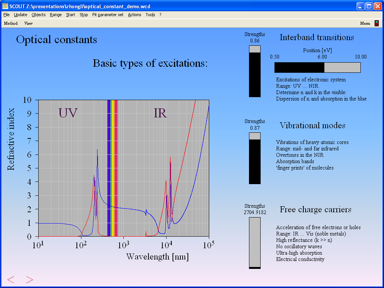Click the SCOUT app icon in title bar
The image size is (384, 288).
pos(5,6)
